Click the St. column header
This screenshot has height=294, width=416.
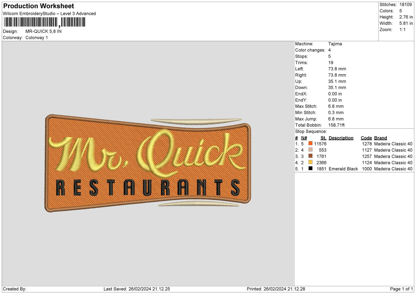click(323, 138)
